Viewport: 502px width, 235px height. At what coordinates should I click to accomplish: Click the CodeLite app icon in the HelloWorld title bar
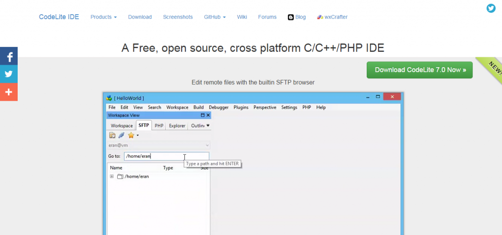click(109, 98)
